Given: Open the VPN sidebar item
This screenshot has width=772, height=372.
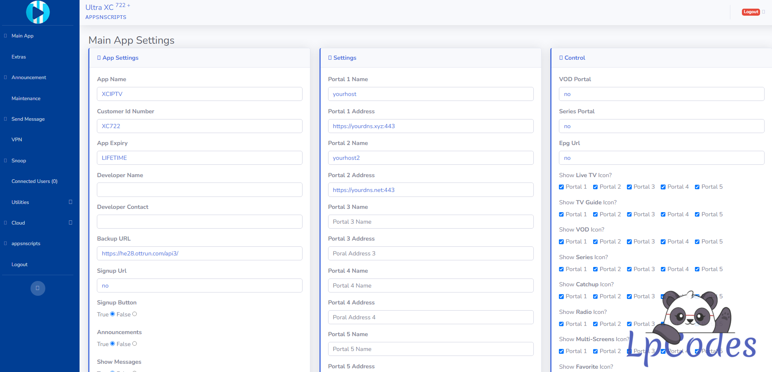Looking at the screenshot, I should pos(17,140).
